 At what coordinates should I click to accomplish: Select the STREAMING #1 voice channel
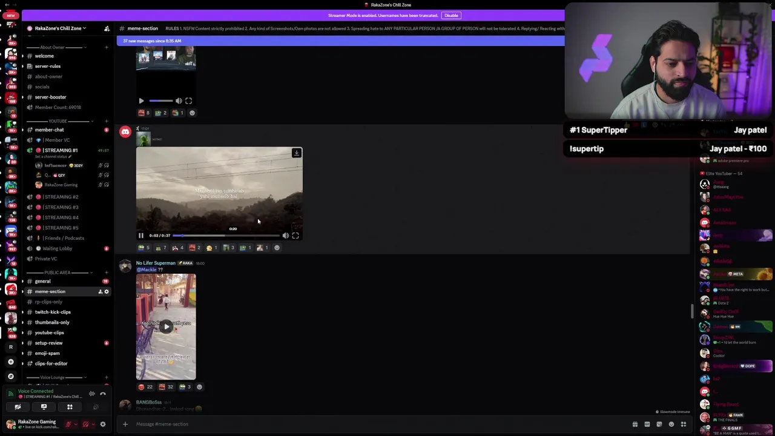[x=59, y=150]
